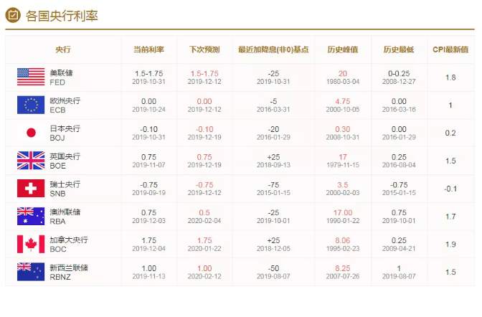
Task: Click RBA CPI value 1.7
Action: point(450,217)
